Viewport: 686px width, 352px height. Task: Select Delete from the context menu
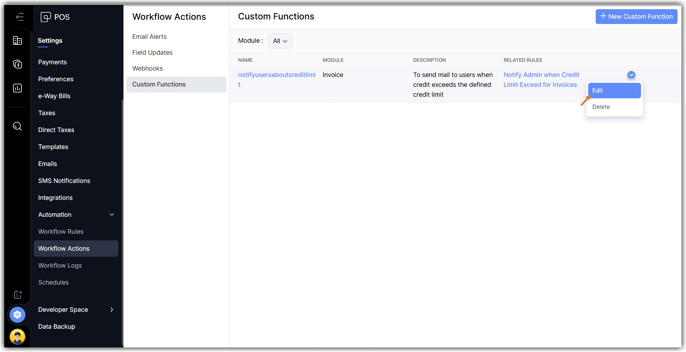[x=601, y=107]
